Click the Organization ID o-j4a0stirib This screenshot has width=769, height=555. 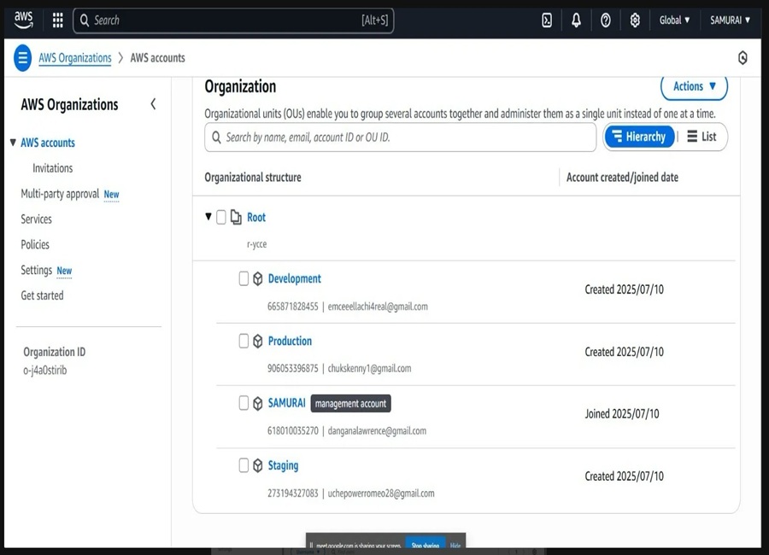(44, 371)
